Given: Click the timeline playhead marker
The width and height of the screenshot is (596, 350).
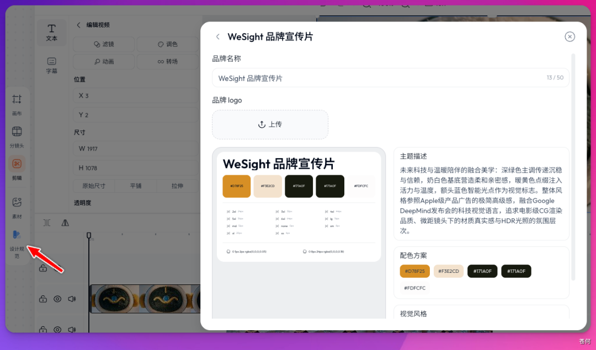Looking at the screenshot, I should click(89, 235).
